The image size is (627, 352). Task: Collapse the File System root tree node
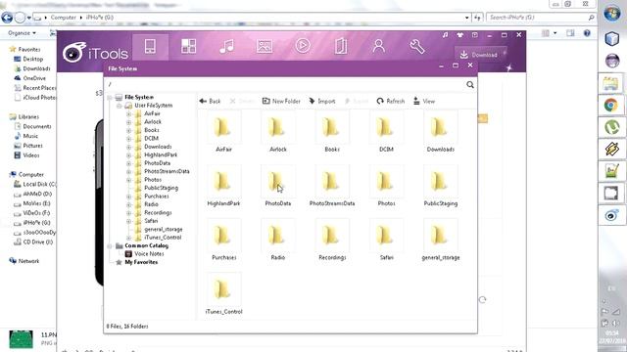pos(109,98)
